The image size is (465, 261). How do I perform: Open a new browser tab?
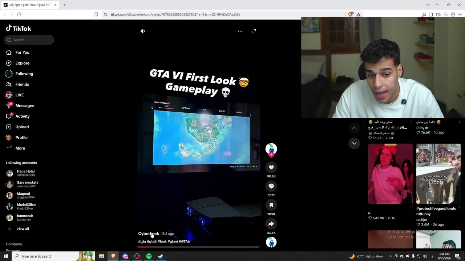coord(64,5)
